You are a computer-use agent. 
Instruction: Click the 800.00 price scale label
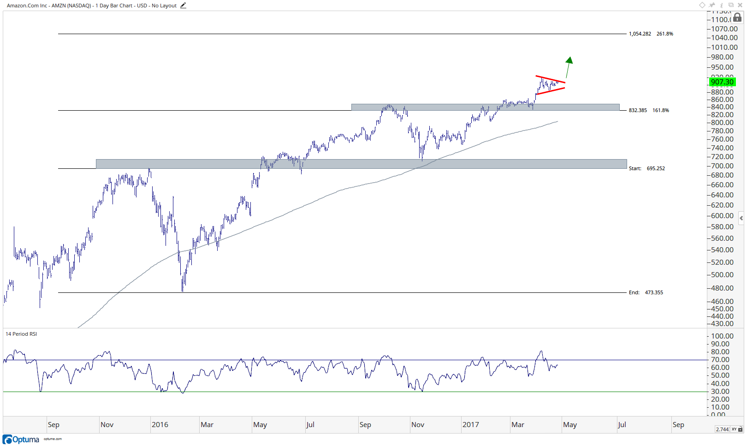pos(722,123)
